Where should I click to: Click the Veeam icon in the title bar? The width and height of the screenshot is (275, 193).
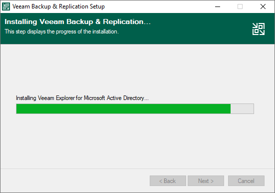(6, 6)
